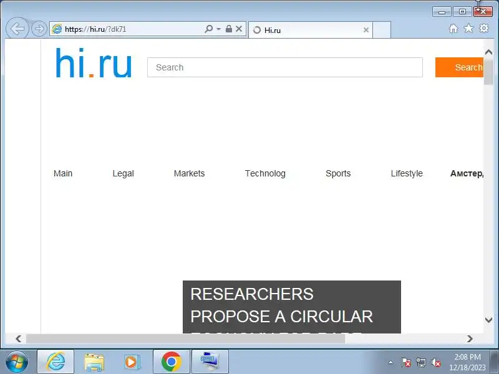Click vertical scrollbar down arrow
The height and width of the screenshot is (374, 499).
tap(488, 320)
